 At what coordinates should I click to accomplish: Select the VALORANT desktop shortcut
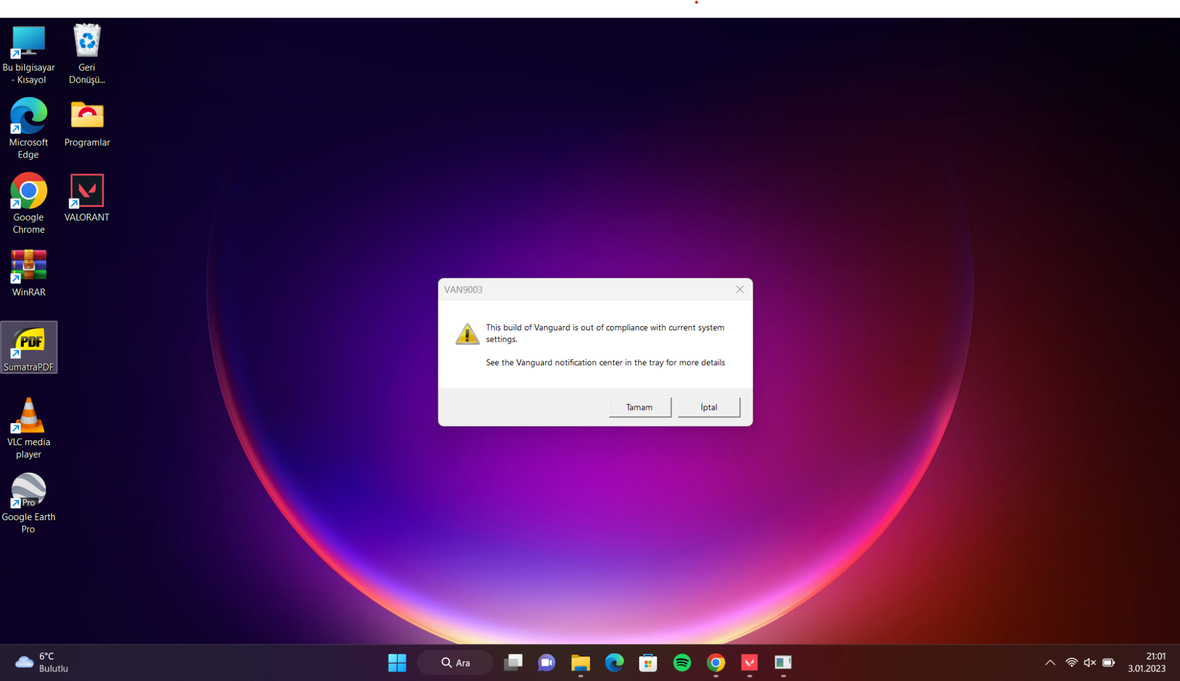click(87, 198)
